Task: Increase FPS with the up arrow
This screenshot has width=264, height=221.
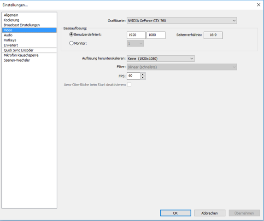Action: tap(143, 74)
